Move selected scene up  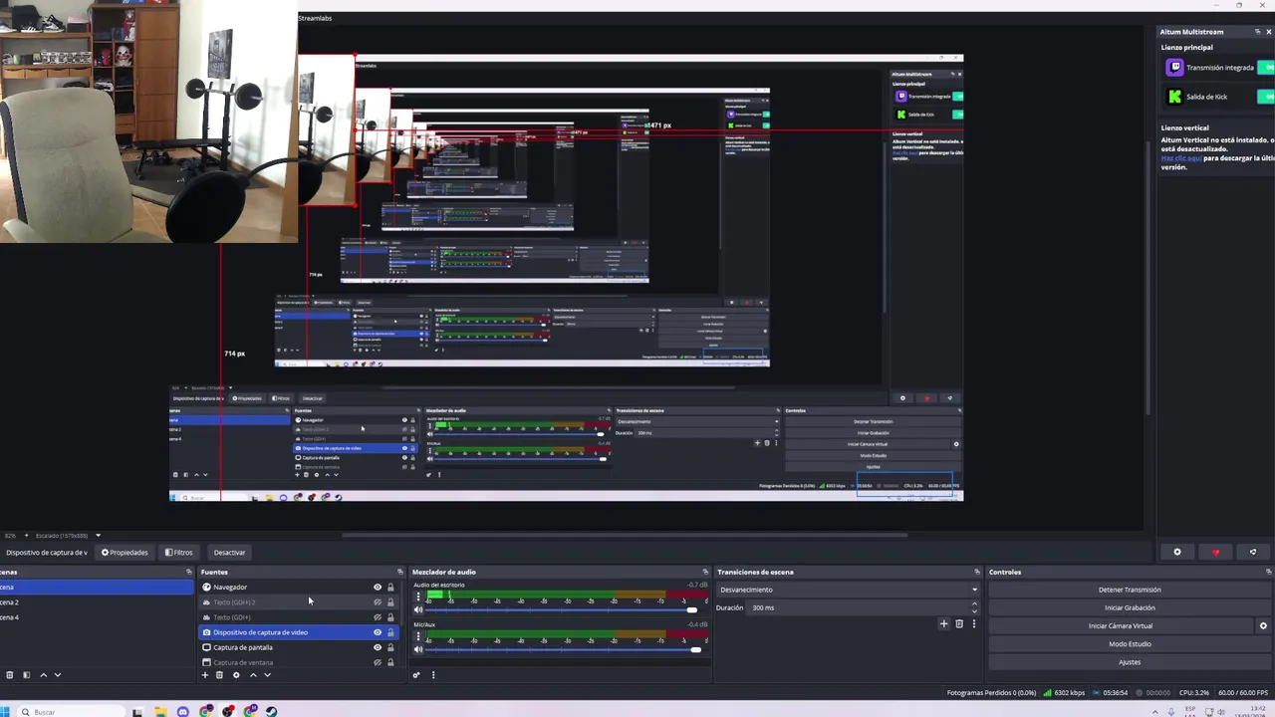tap(43, 675)
